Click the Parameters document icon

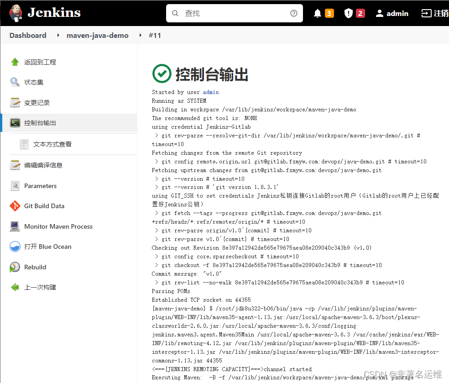tap(15, 186)
